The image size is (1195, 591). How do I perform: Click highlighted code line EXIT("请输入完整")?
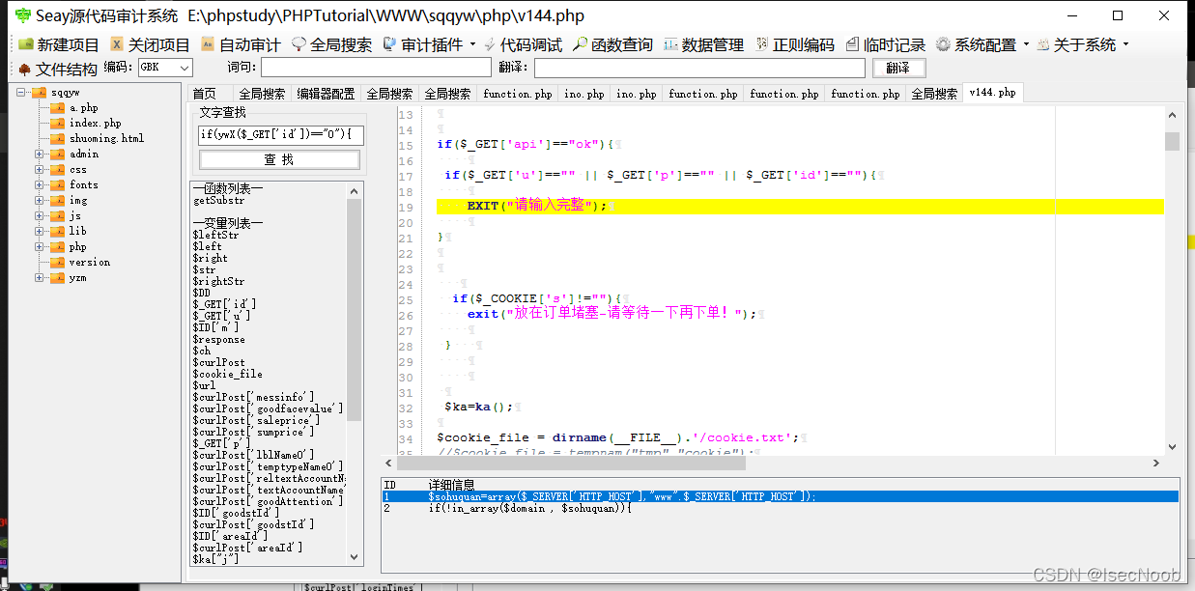800,206
